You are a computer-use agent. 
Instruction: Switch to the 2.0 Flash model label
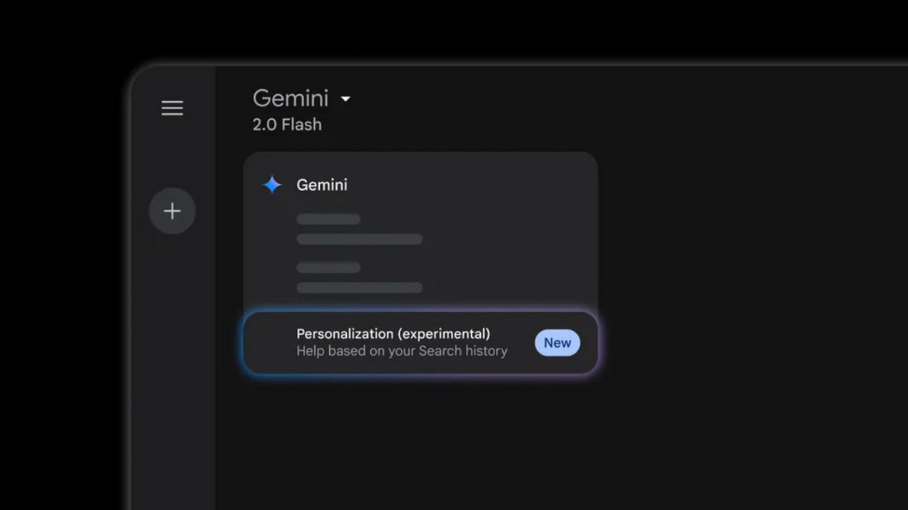pyautogui.click(x=287, y=125)
